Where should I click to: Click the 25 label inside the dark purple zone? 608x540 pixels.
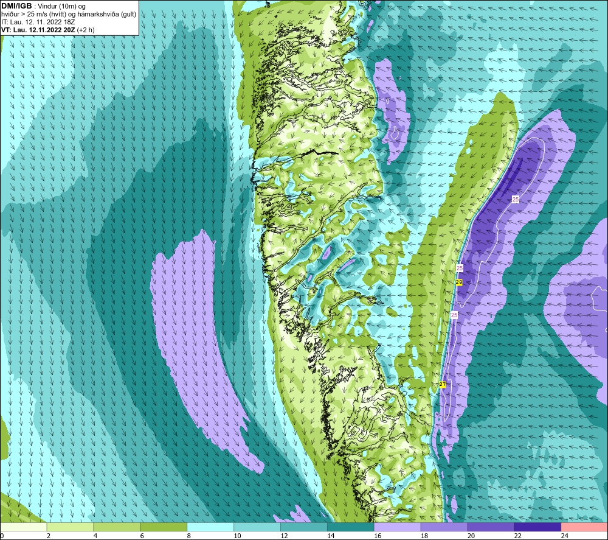[x=516, y=199]
